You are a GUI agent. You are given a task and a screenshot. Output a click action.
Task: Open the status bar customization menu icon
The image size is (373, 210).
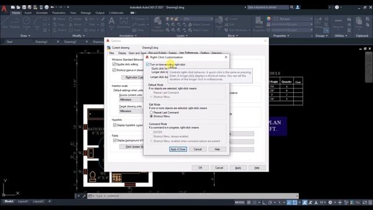coord(370,202)
